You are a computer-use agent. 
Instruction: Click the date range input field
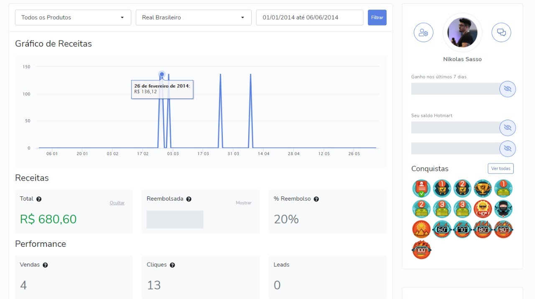point(309,18)
